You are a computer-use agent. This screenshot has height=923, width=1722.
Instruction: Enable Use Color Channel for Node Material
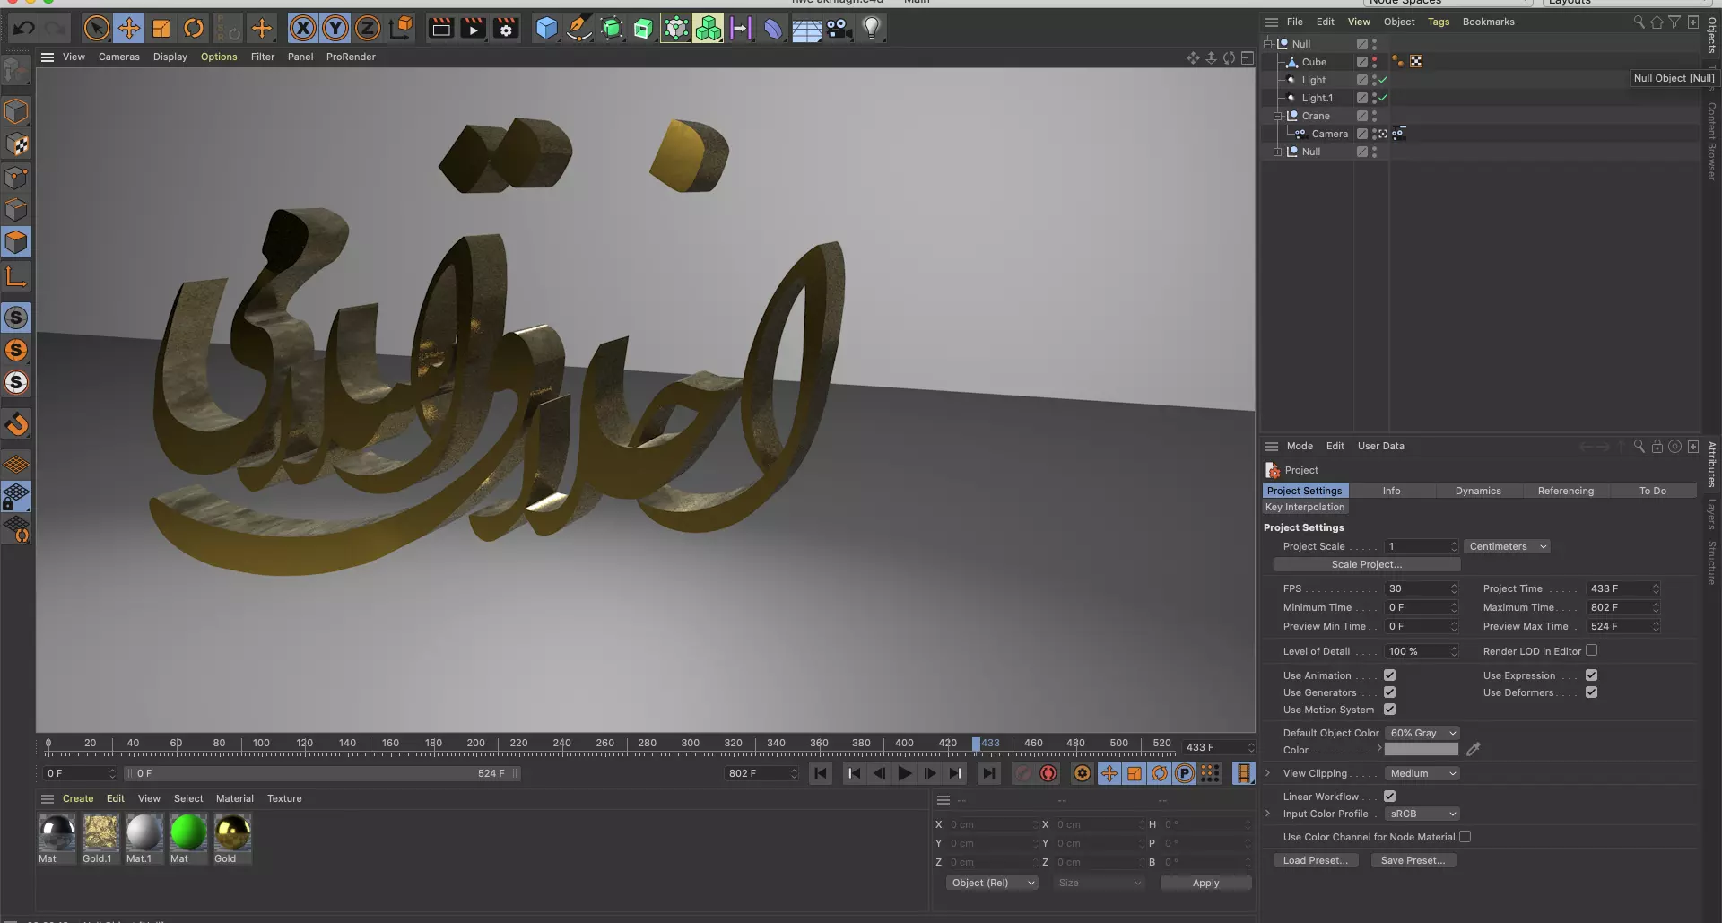pyautogui.click(x=1465, y=837)
